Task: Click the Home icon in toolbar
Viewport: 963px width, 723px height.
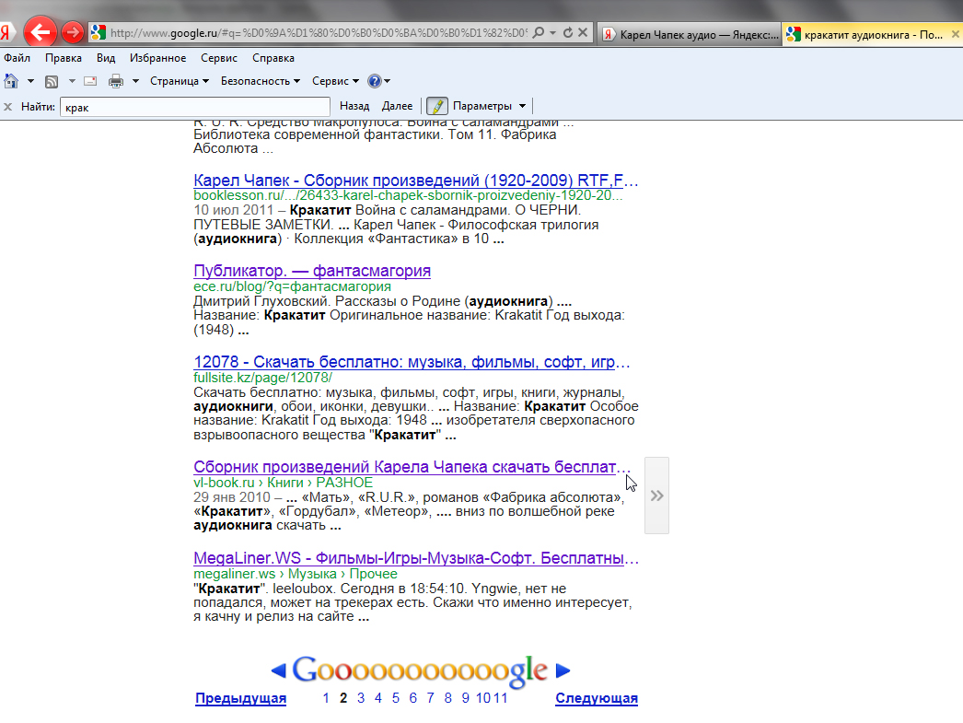Action: pyautogui.click(x=11, y=80)
